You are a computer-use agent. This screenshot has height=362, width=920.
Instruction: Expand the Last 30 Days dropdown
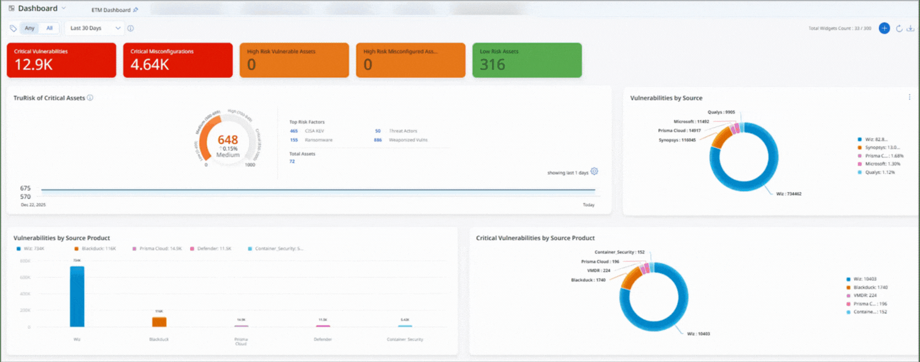point(94,28)
